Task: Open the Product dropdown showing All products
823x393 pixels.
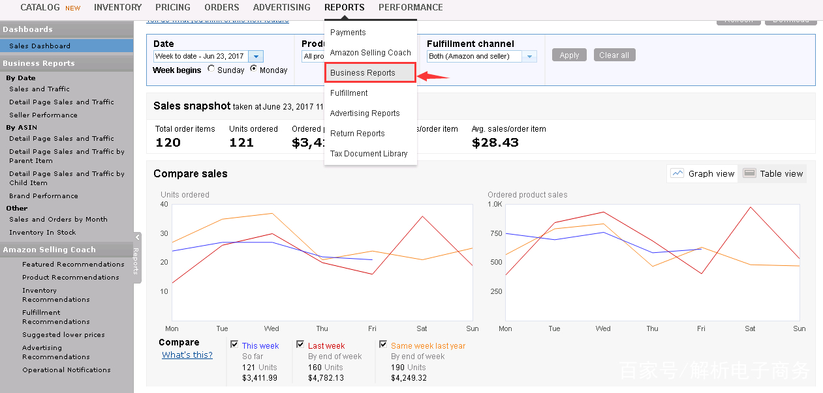Action: [x=313, y=57]
